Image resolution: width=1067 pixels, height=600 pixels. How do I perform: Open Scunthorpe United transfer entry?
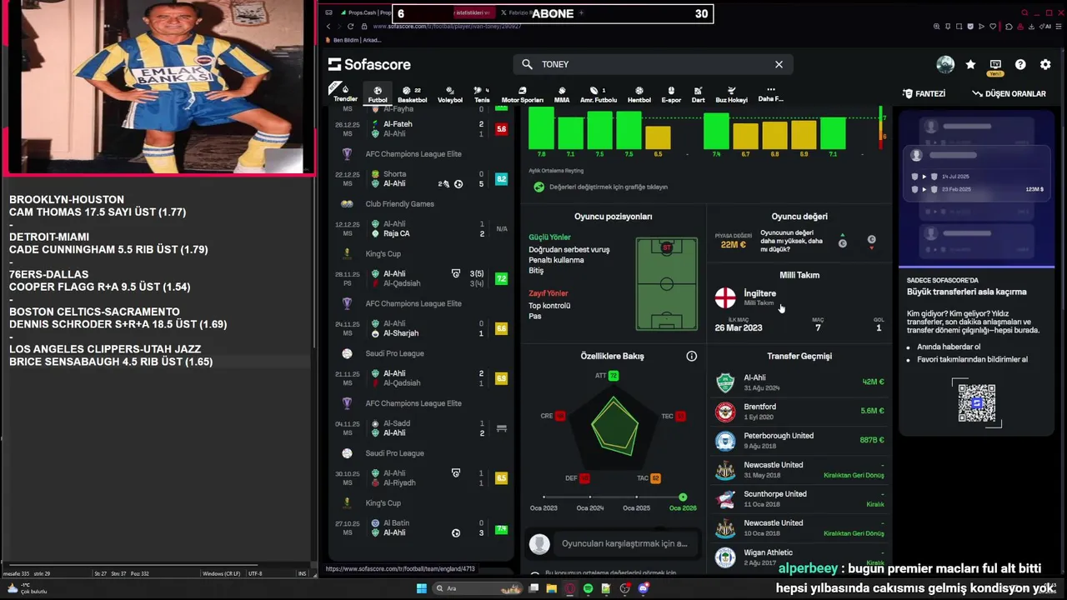[x=800, y=499]
